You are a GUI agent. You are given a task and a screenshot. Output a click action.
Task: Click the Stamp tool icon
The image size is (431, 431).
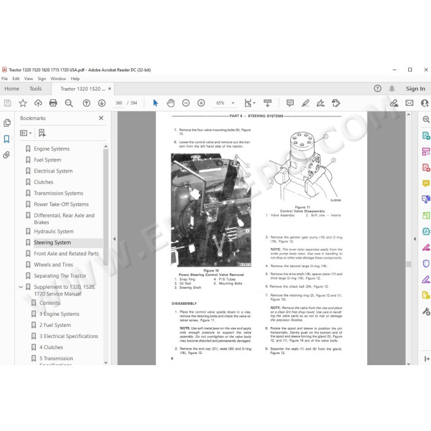pyautogui.click(x=336, y=103)
